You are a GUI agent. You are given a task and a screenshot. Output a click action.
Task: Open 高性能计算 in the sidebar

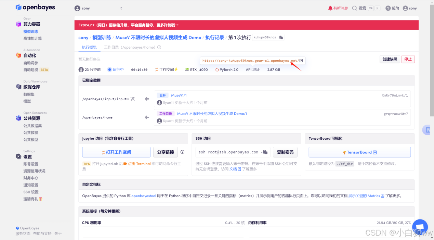point(32,38)
